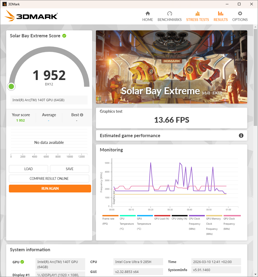Click info icon next to Best score
The width and height of the screenshot is (258, 277).
pyautogui.click(x=81, y=115)
